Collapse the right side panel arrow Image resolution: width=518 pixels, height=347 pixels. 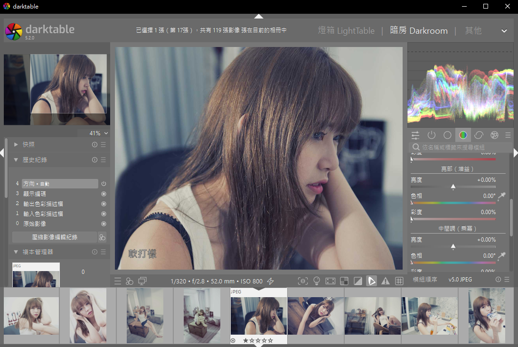click(x=516, y=153)
